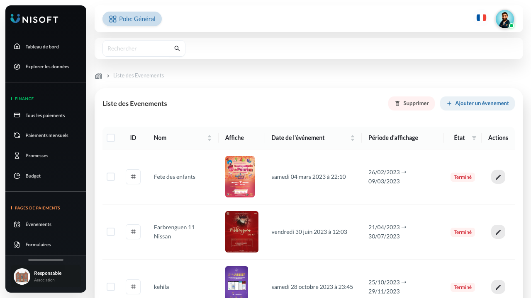Click date 'samedi 04 mars 2023 à 22:10'

click(309, 177)
